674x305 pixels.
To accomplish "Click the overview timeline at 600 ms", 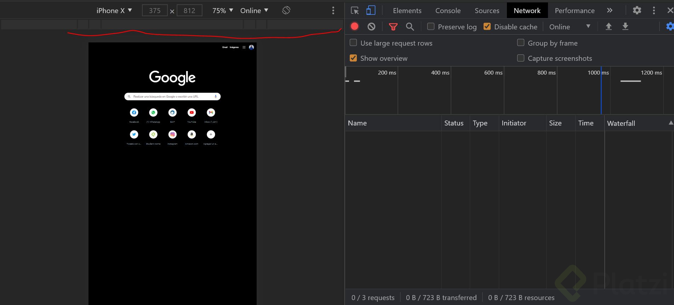I will [x=493, y=72].
